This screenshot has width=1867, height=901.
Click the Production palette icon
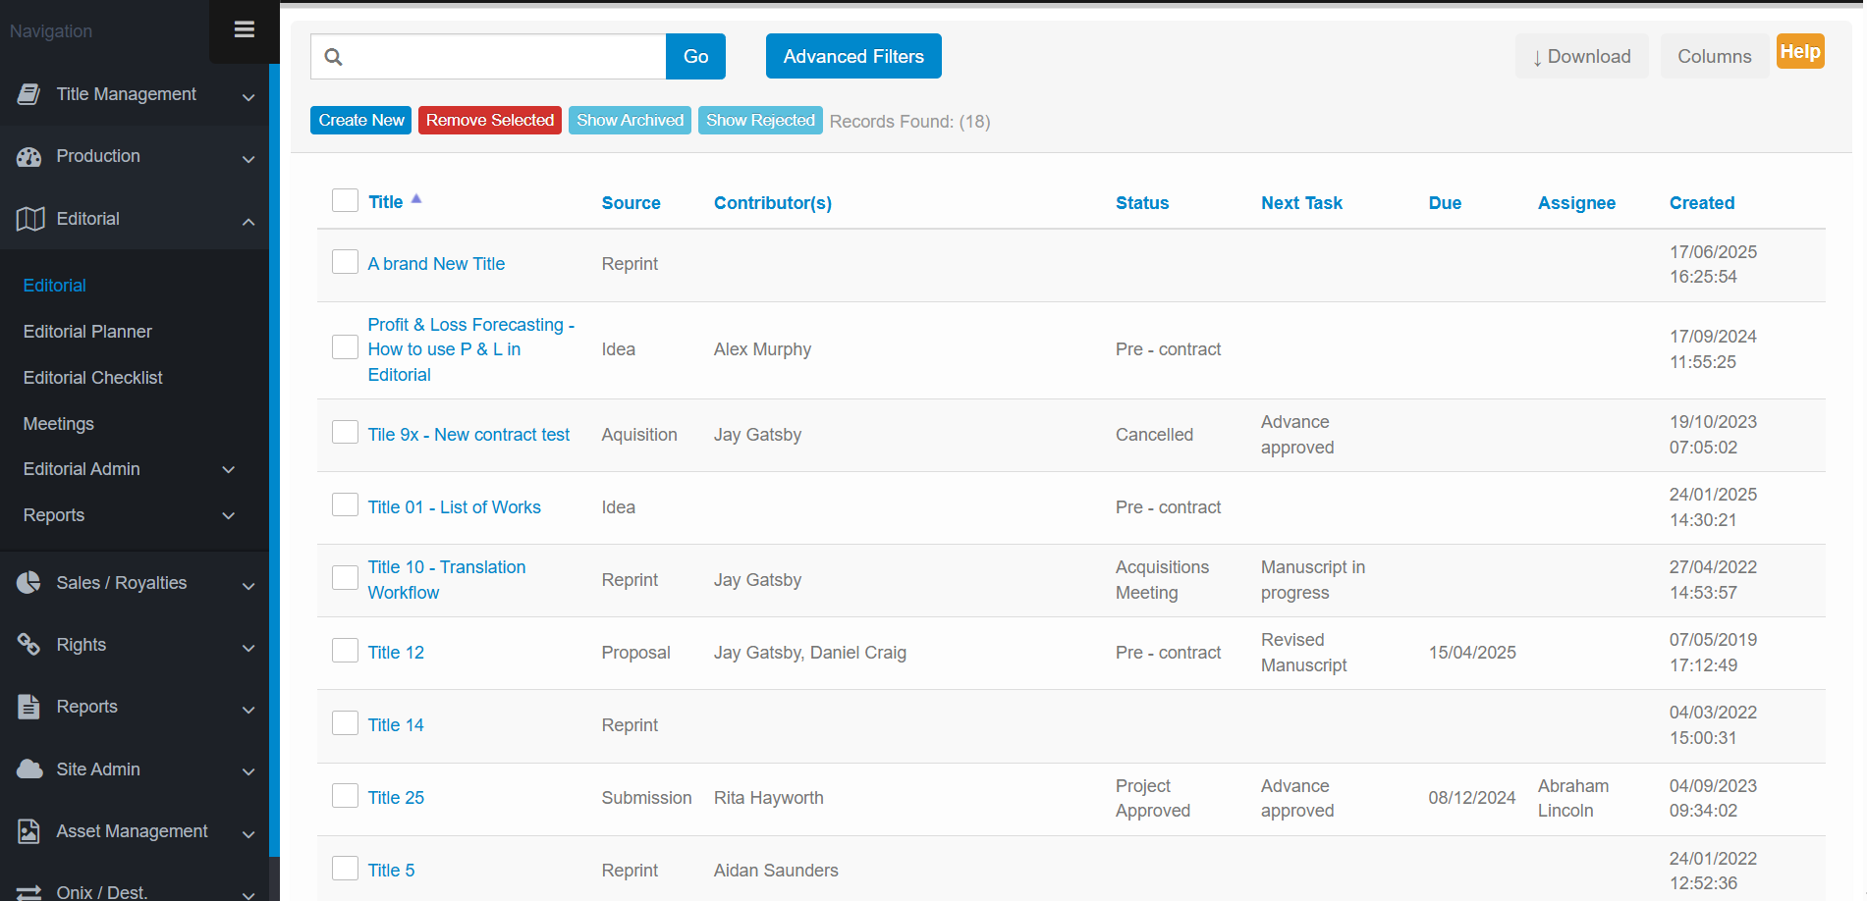click(29, 156)
